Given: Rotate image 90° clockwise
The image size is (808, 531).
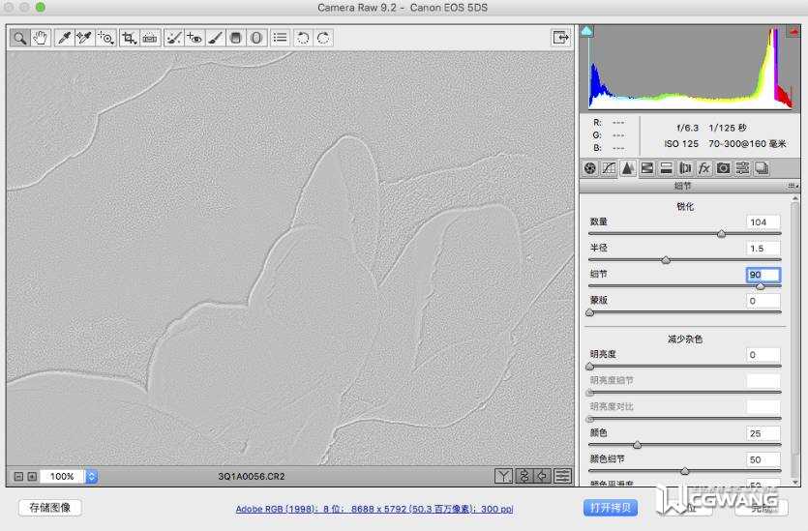Looking at the screenshot, I should pos(323,38).
